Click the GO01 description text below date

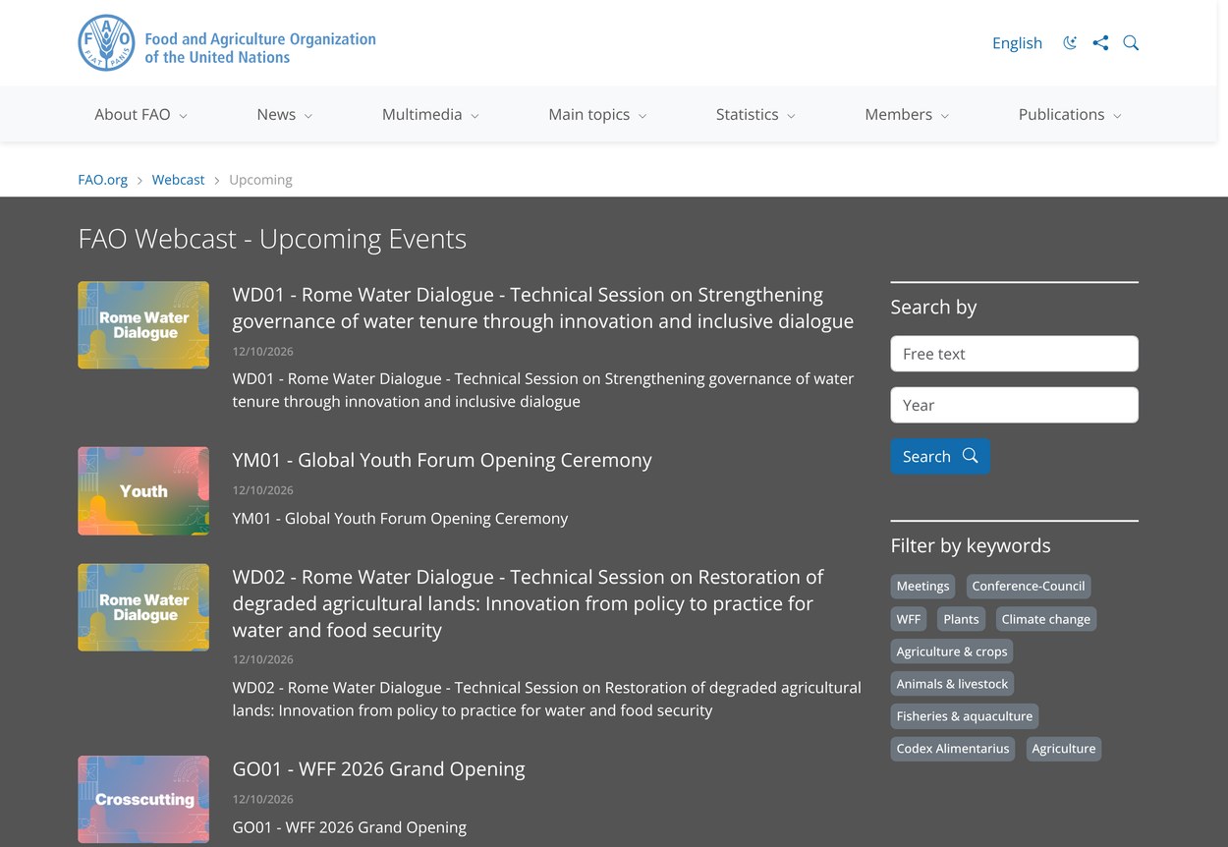(349, 827)
